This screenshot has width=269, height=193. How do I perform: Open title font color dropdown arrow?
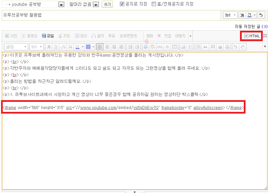(255, 15)
